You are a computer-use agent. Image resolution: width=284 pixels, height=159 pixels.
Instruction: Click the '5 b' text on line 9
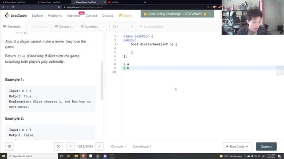tap(126, 68)
